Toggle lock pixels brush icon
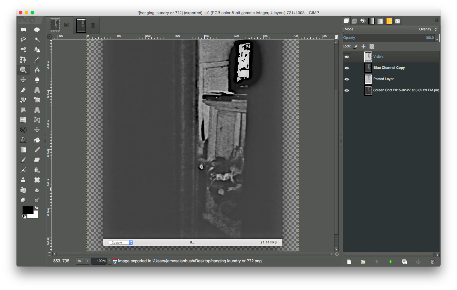The height and width of the screenshot is (290, 457). click(x=356, y=47)
